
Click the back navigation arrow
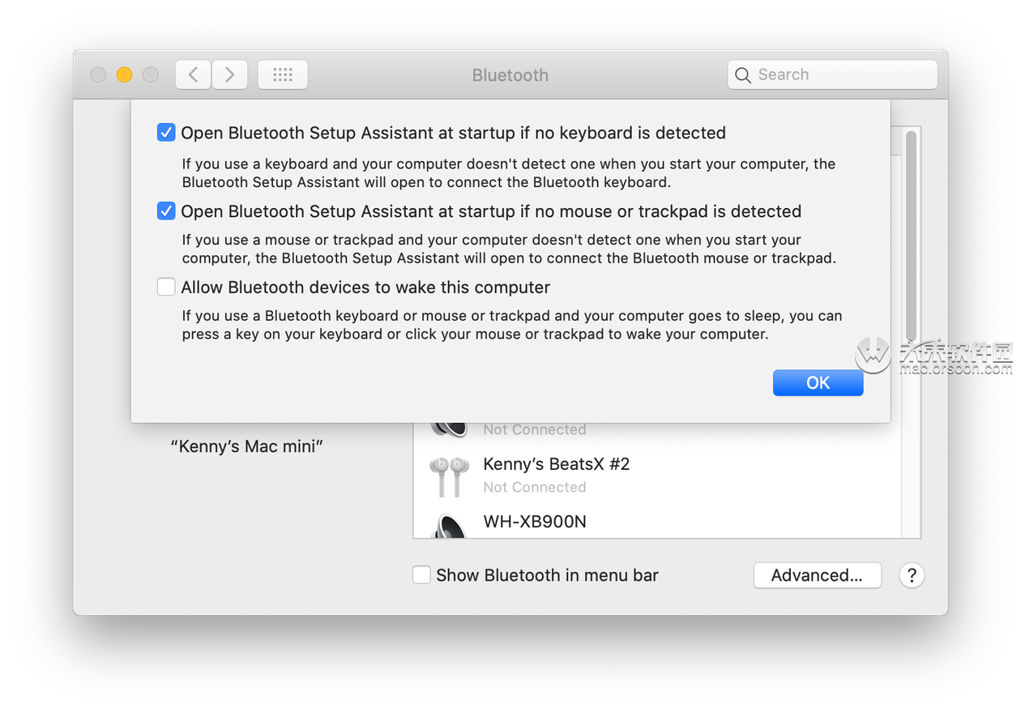click(x=193, y=75)
